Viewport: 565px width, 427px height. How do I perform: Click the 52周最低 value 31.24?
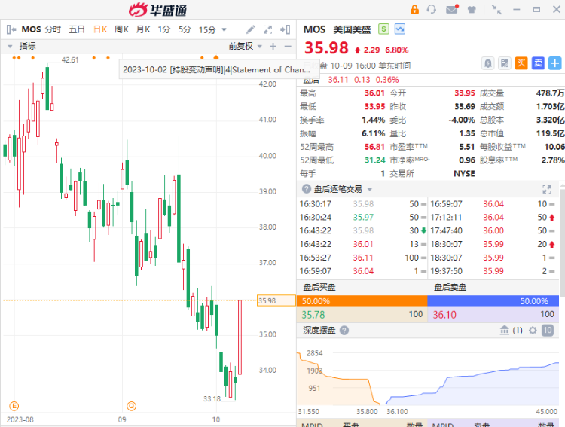tap(374, 160)
